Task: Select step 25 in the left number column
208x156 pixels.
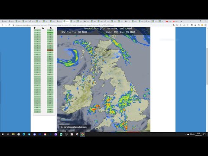Action: pos(37,83)
